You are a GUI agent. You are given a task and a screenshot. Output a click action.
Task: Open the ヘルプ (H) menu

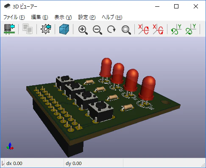[x=112, y=17]
